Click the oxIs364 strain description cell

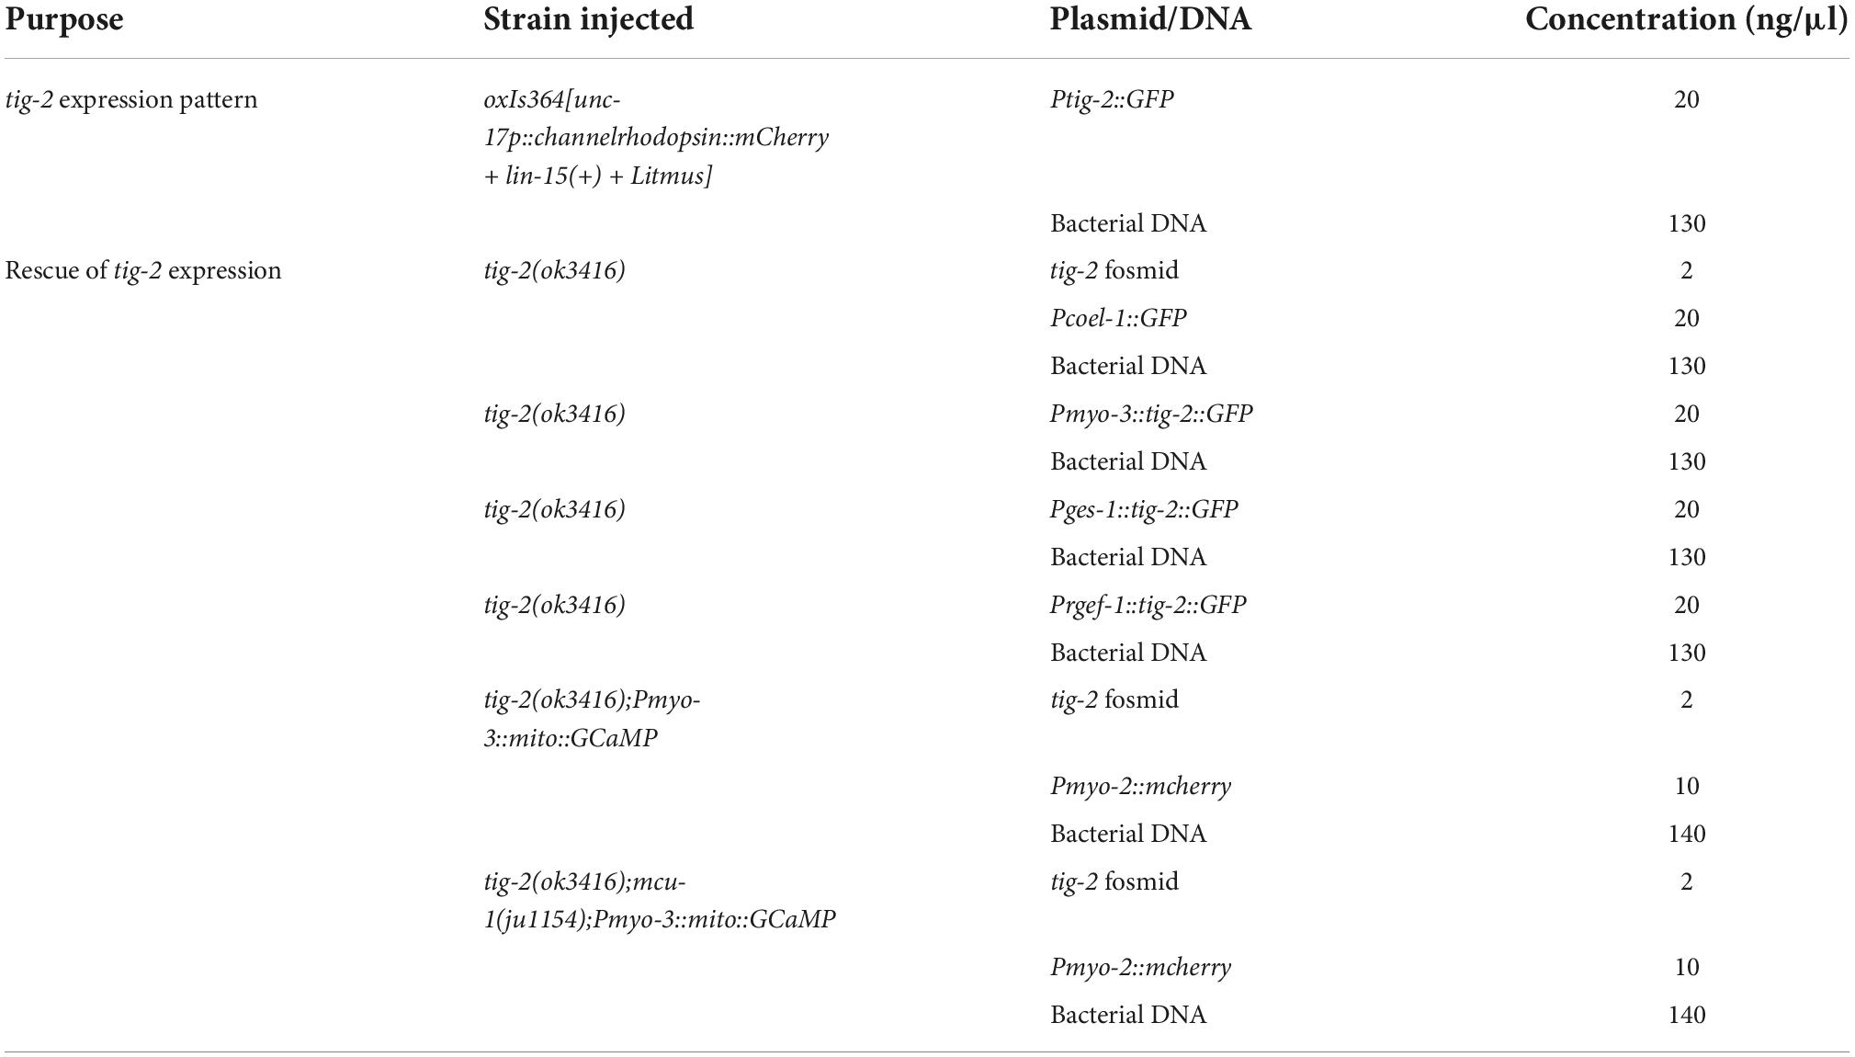point(656,137)
